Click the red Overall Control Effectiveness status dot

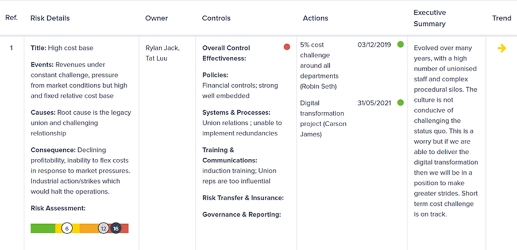(x=287, y=46)
